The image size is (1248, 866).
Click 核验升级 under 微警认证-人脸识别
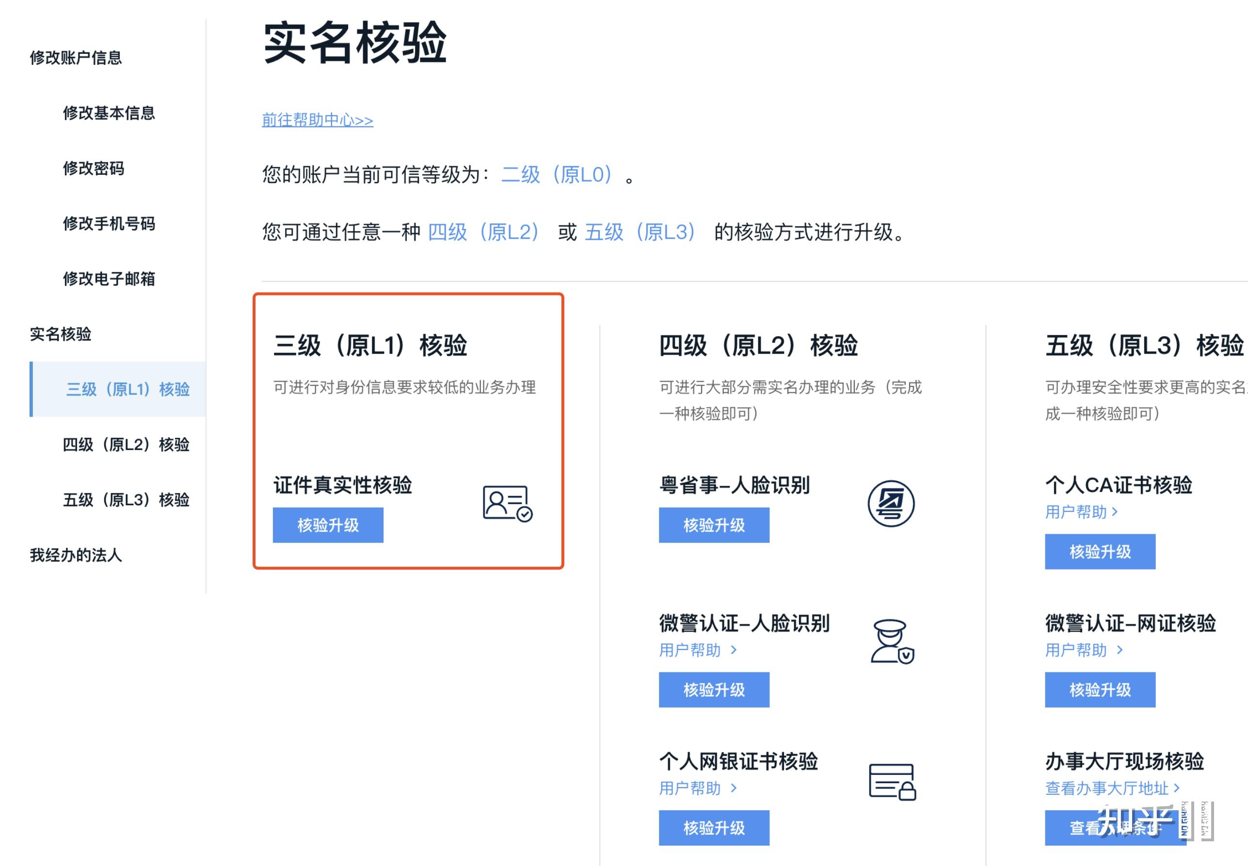pos(714,690)
